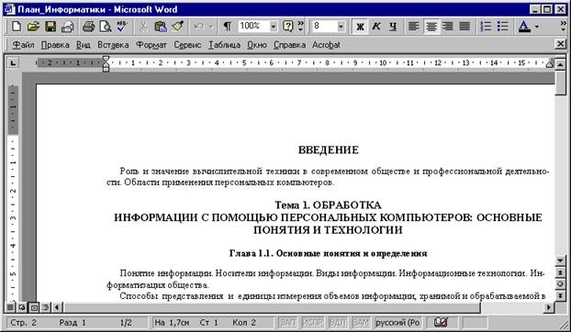The height and width of the screenshot is (332, 571).
Task: Open the Формат menu
Action: (151, 45)
